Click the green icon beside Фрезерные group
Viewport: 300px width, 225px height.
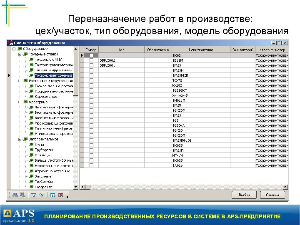(x=25, y=102)
